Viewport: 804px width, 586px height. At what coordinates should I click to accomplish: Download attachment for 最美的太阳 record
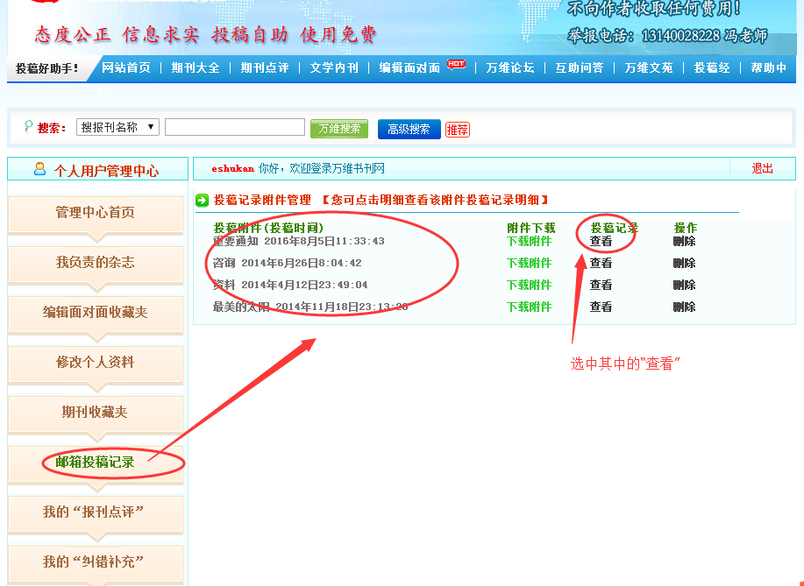pos(529,307)
